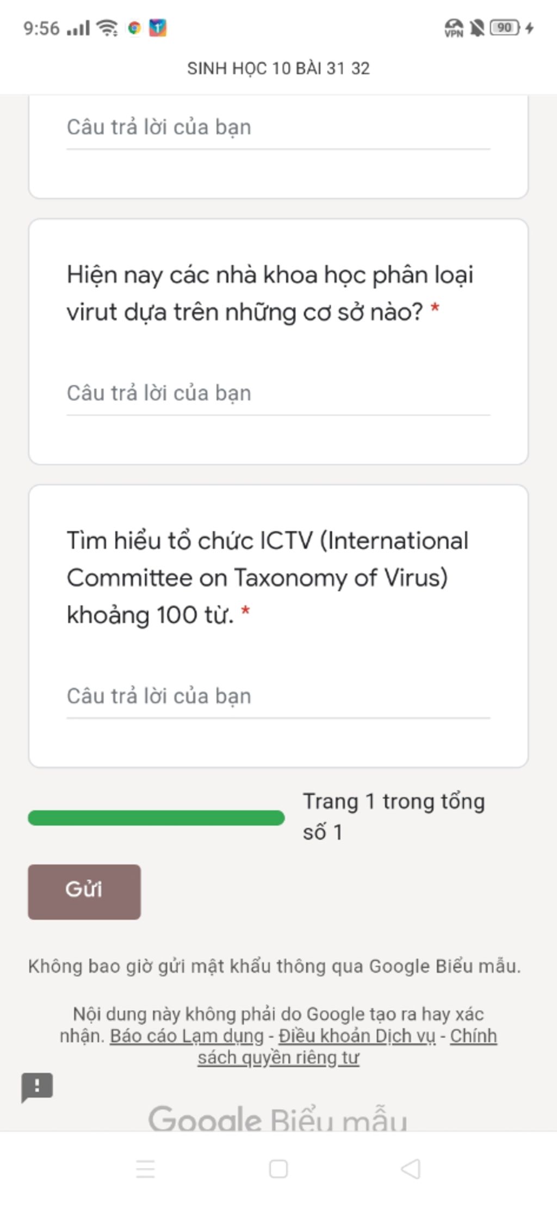Click the green page progress bar
Viewport: 557px width, 1206px height.
pyautogui.click(x=156, y=818)
